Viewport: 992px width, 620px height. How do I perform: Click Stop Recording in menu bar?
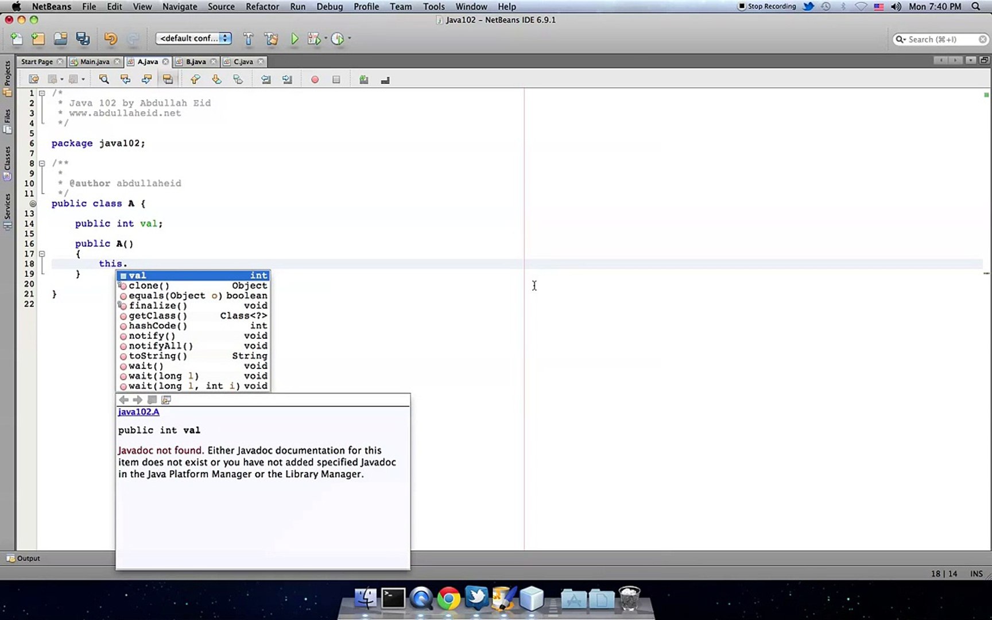tap(767, 6)
